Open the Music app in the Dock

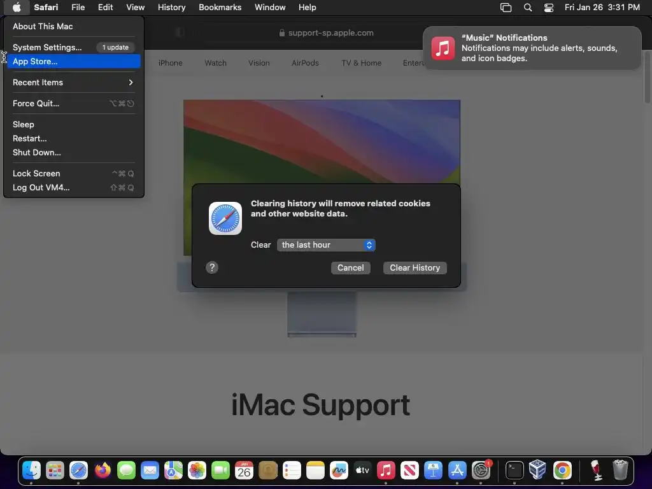pyautogui.click(x=386, y=471)
